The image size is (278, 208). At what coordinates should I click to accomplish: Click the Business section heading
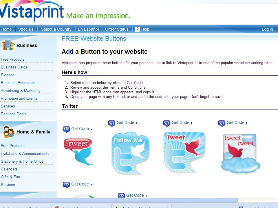click(x=27, y=45)
